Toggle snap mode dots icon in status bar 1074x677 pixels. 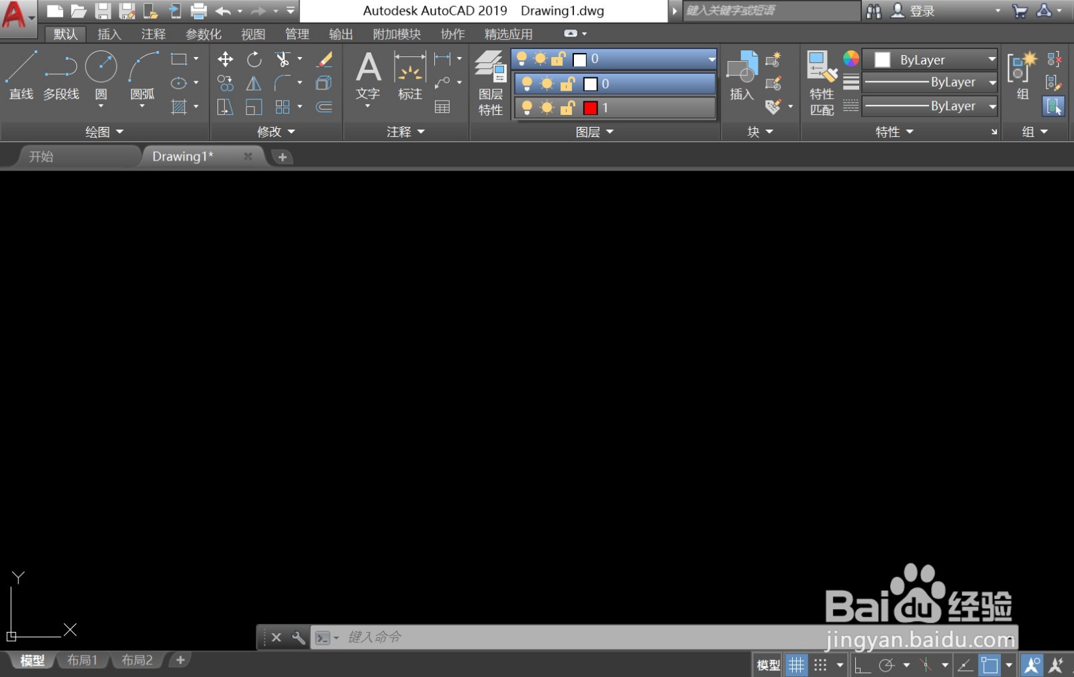point(820,665)
